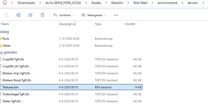This screenshot has height=112, width=208.
Task: Go to Marklin in the breadcrumb
Action: [x=117, y=3]
